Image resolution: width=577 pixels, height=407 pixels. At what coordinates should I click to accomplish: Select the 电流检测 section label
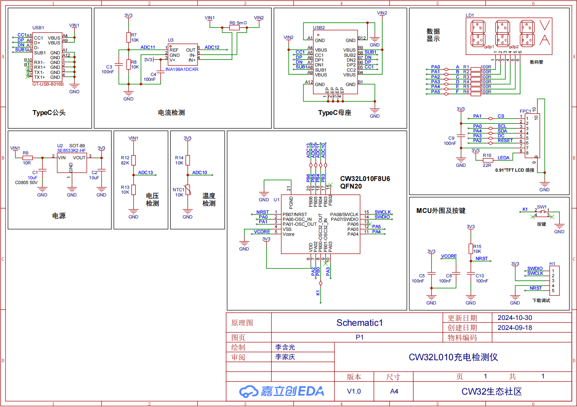tap(171, 113)
